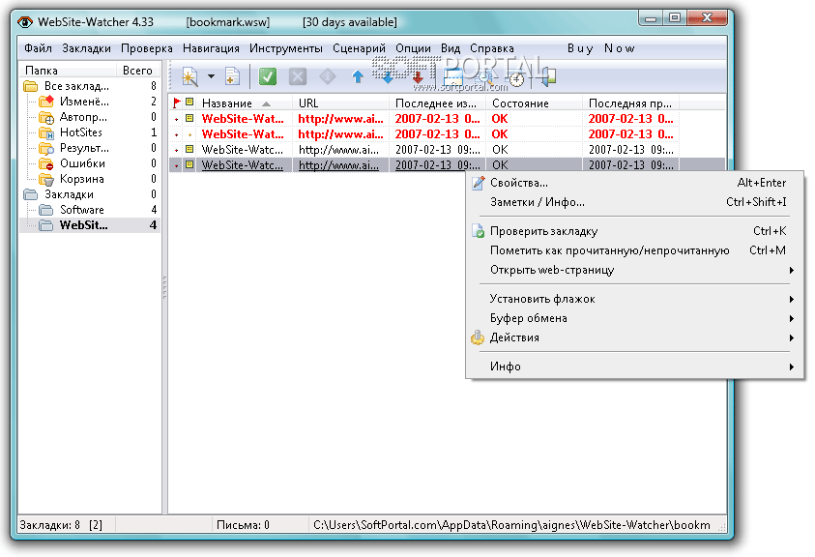Choose Пометить как прочитанную/непрочитанную
815x557 pixels.
[x=634, y=250]
